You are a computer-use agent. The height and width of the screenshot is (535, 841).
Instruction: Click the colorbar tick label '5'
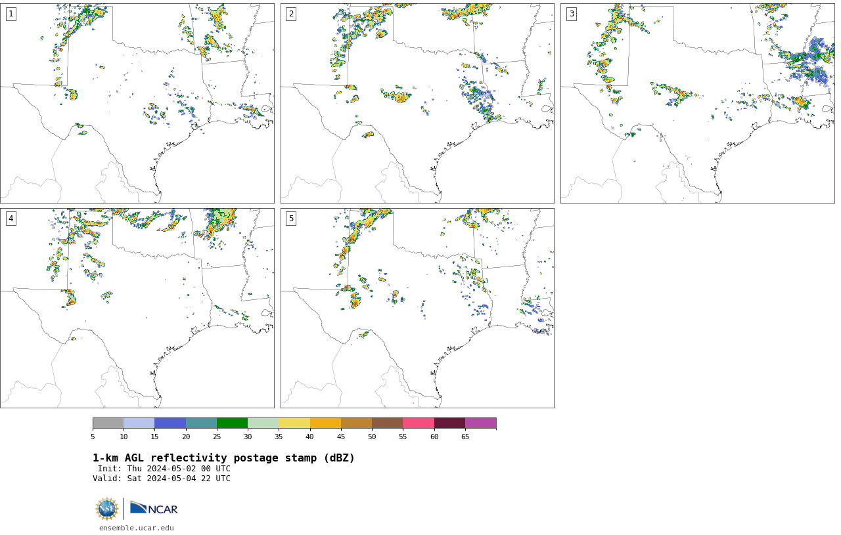click(93, 437)
